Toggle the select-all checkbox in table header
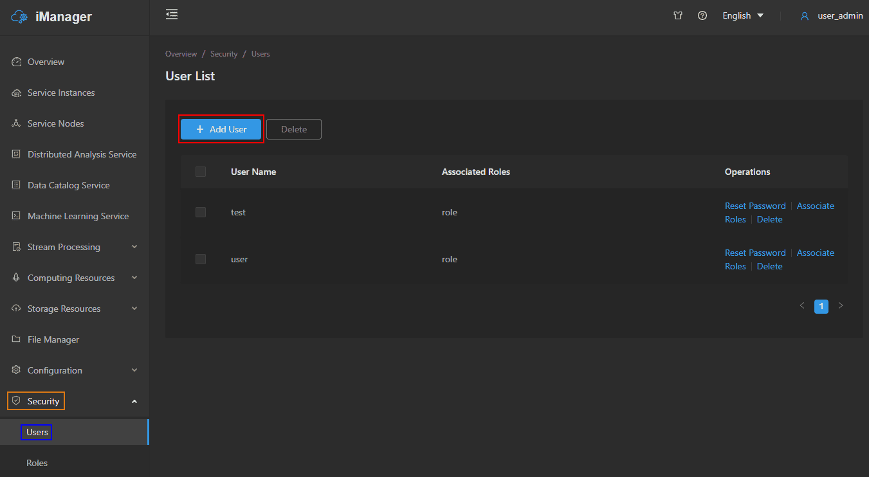The height and width of the screenshot is (477, 869). click(201, 172)
